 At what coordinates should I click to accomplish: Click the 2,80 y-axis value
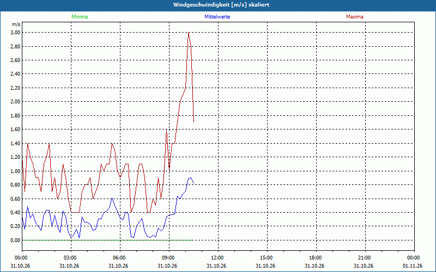coord(16,46)
